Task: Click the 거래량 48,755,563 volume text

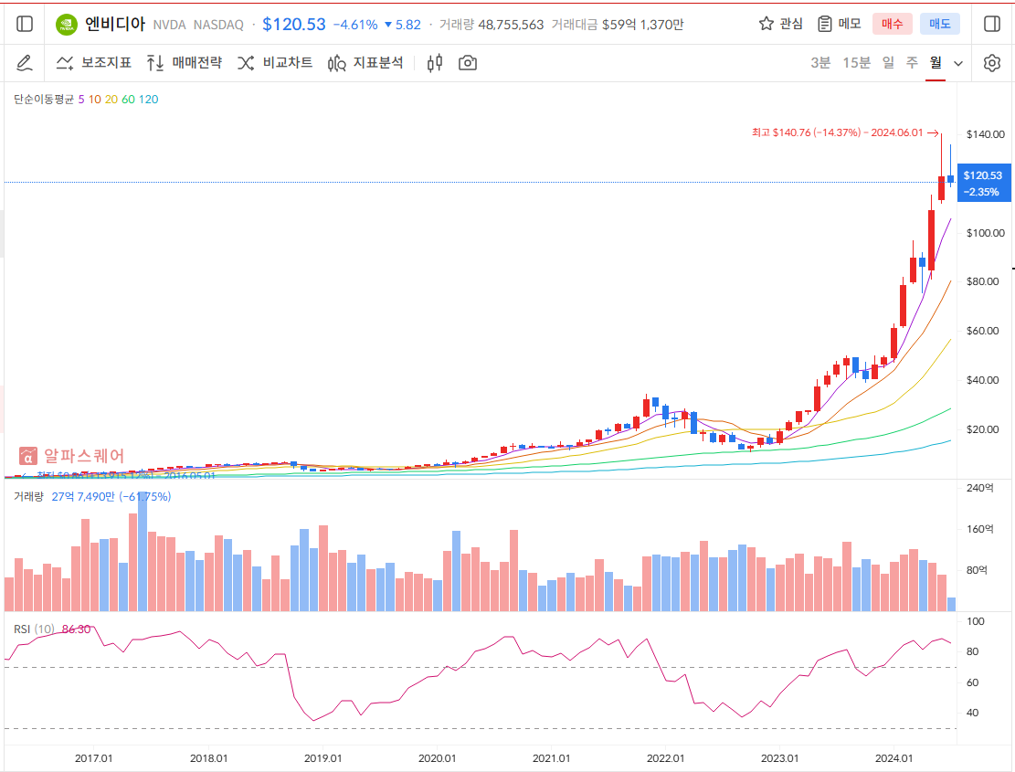Action: click(x=492, y=25)
